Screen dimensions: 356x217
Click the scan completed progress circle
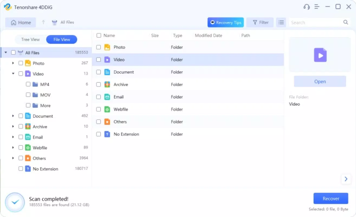[15, 202]
